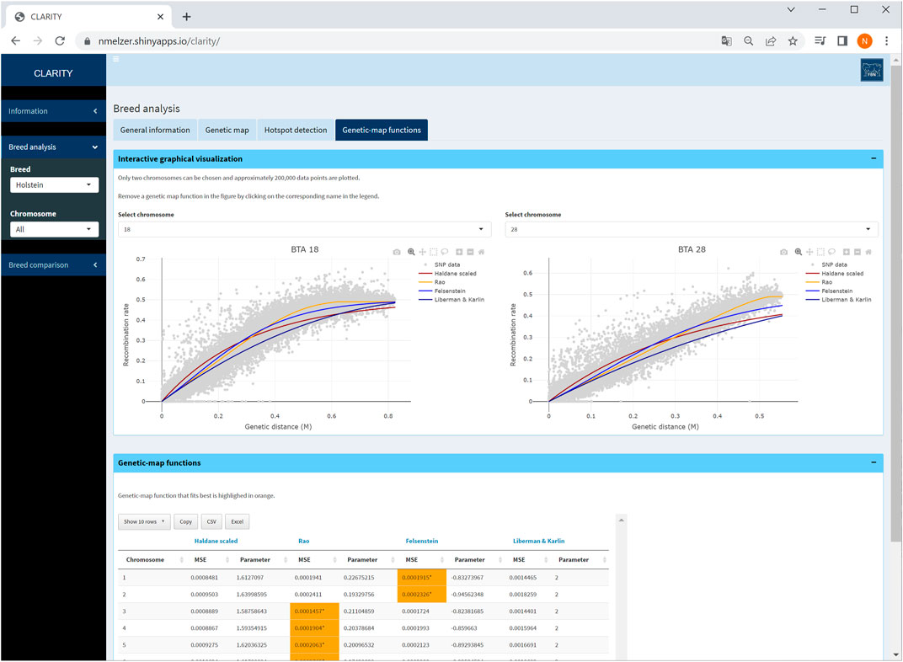Open the Chrome three-dot menu
The height and width of the screenshot is (662, 903).
pos(886,41)
